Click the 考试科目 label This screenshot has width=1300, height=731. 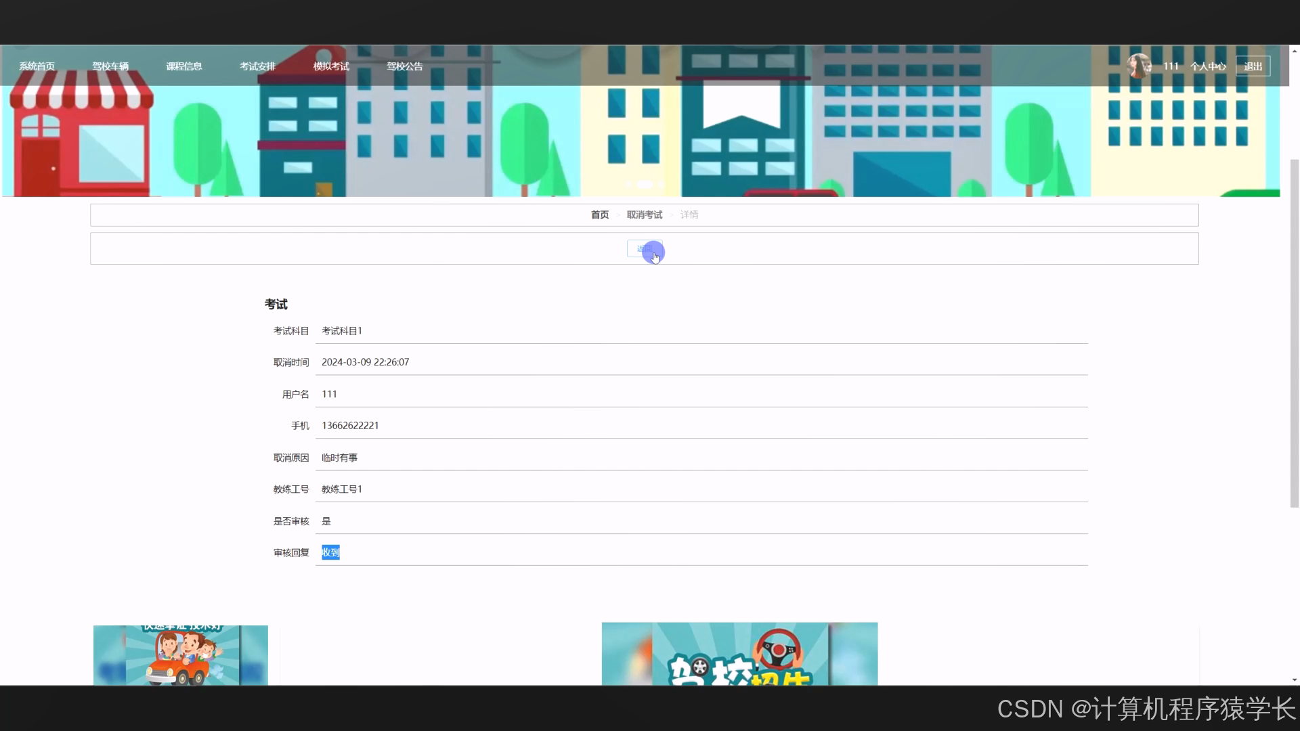291,331
